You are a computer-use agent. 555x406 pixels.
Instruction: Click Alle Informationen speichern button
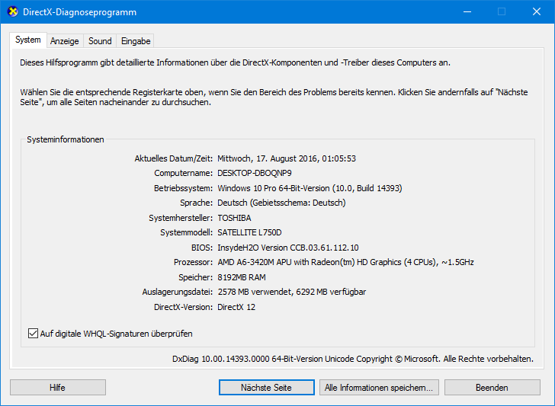pos(379,388)
